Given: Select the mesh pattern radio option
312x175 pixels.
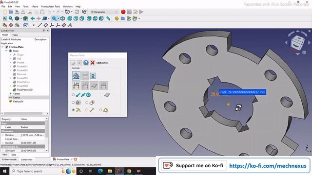Looking at the screenshot, I should (x=73, y=103).
